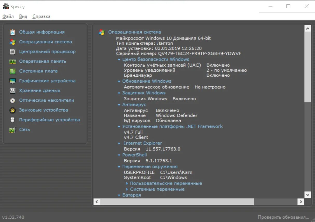315x222 pixels.
Task: Open the Сеть section
Action: [24, 129]
